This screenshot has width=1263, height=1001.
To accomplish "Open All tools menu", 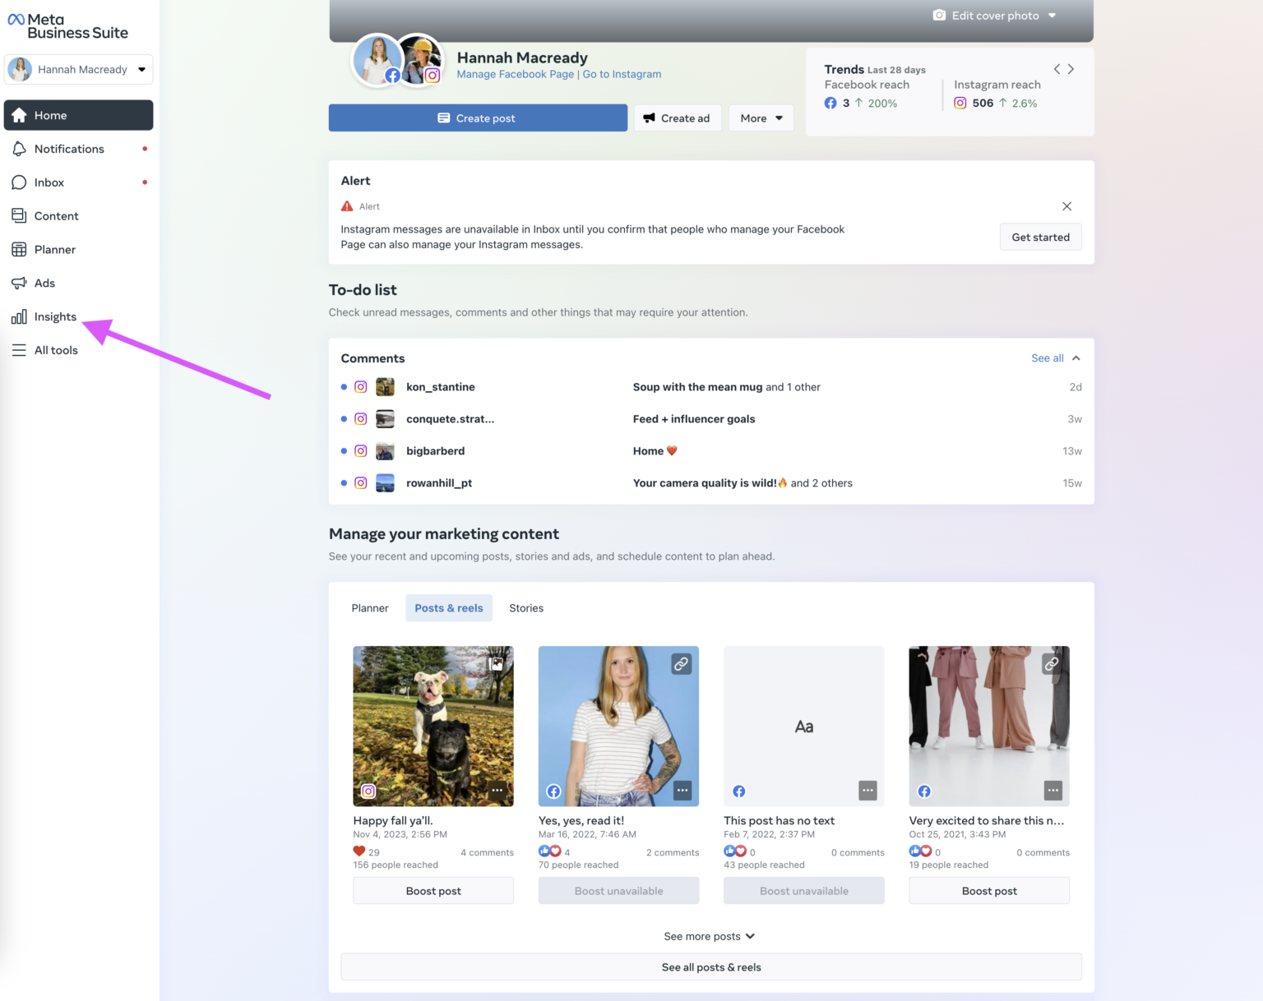I will [78, 350].
